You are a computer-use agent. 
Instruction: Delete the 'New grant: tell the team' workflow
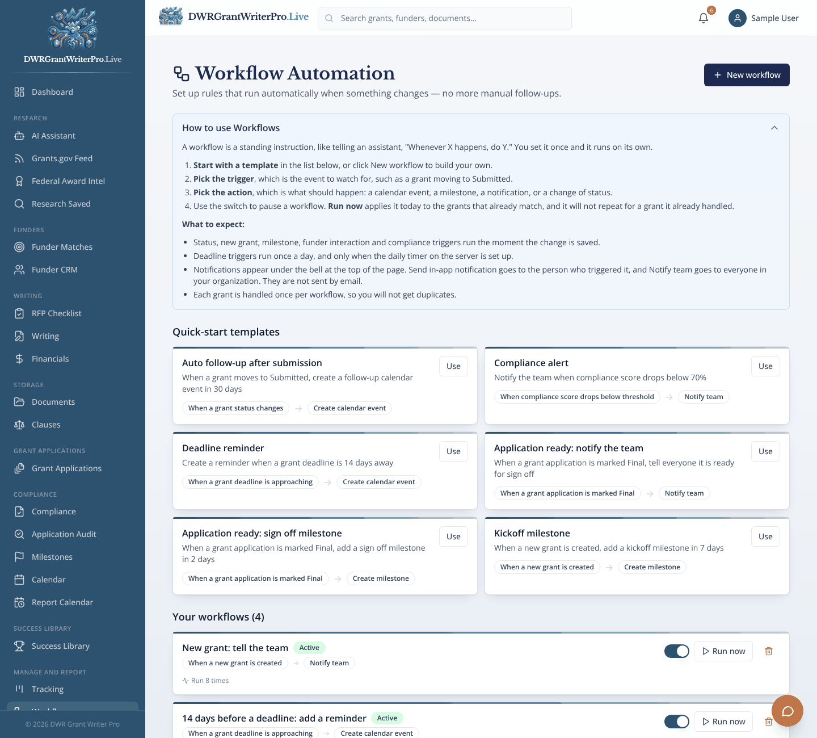(x=769, y=651)
